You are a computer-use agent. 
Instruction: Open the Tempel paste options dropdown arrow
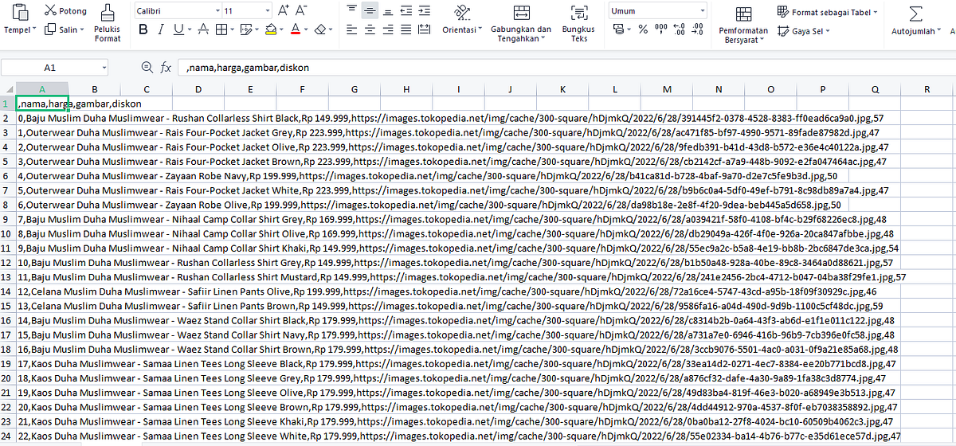[33, 30]
